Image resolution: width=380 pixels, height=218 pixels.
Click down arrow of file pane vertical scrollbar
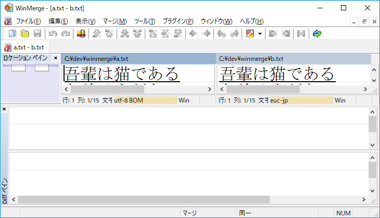[x=374, y=81]
